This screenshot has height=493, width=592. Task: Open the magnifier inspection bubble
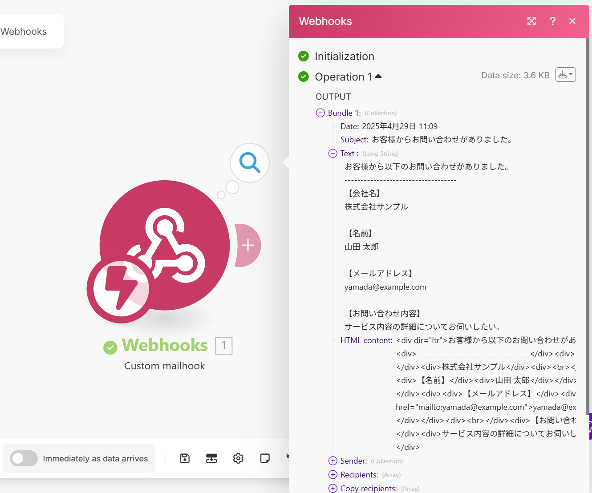click(x=250, y=163)
